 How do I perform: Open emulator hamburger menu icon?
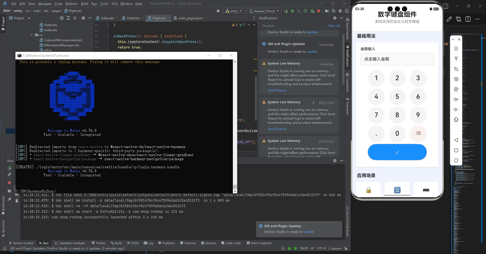(456, 49)
